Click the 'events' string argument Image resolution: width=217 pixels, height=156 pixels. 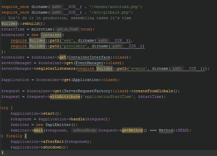(x=138, y=69)
